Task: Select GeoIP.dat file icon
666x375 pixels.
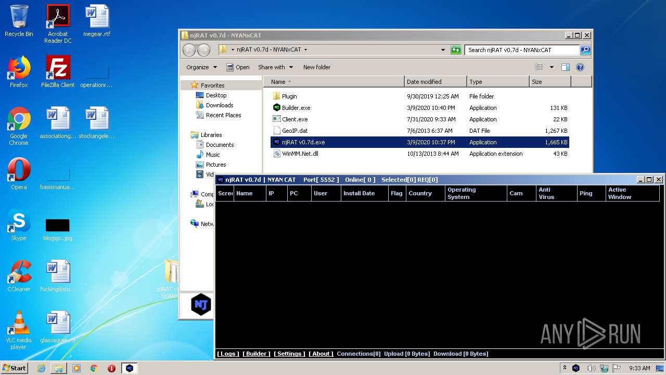Action: coord(277,131)
